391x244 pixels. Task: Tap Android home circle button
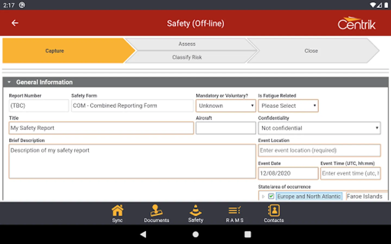pyautogui.click(x=195, y=234)
